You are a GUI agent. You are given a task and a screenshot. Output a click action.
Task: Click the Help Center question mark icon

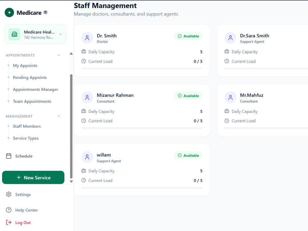coord(9,210)
